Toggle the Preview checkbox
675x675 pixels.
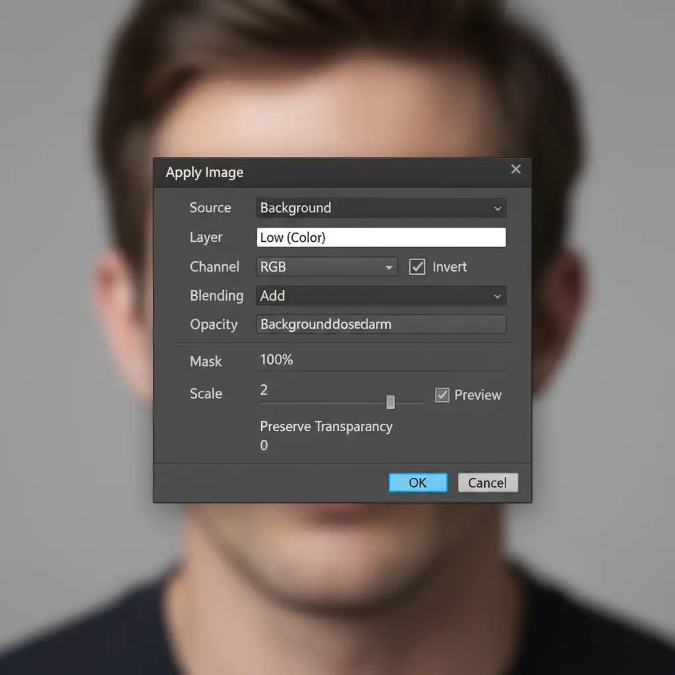[442, 395]
